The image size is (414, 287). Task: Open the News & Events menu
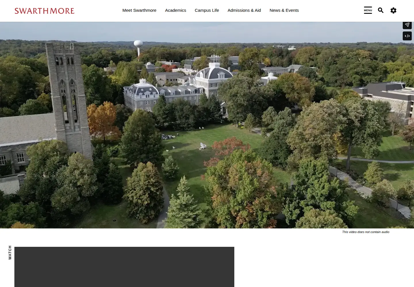(x=284, y=10)
